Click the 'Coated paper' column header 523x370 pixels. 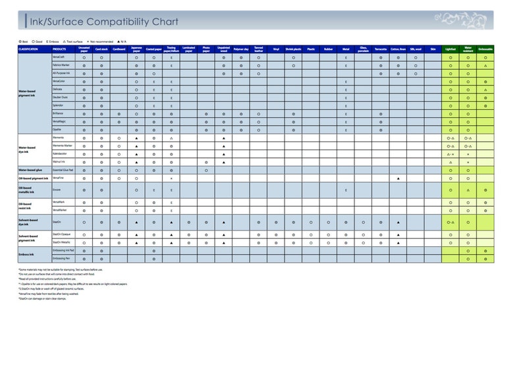coord(153,49)
